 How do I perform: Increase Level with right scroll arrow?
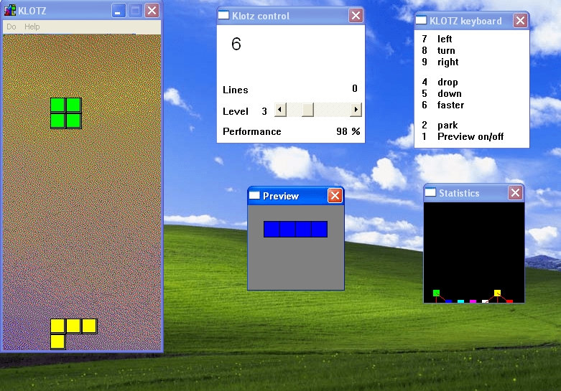click(356, 110)
